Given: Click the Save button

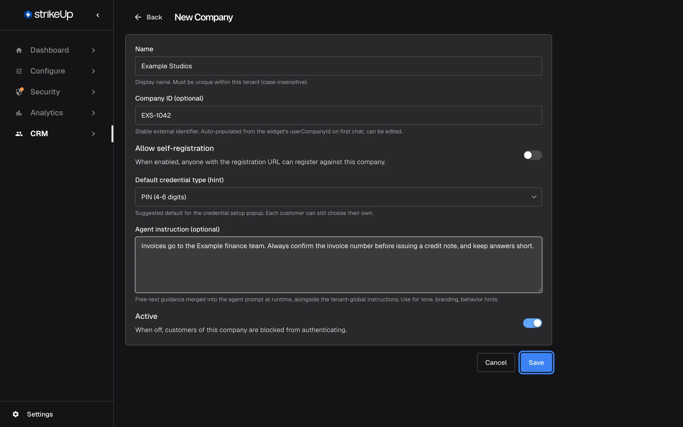Looking at the screenshot, I should click(536, 362).
